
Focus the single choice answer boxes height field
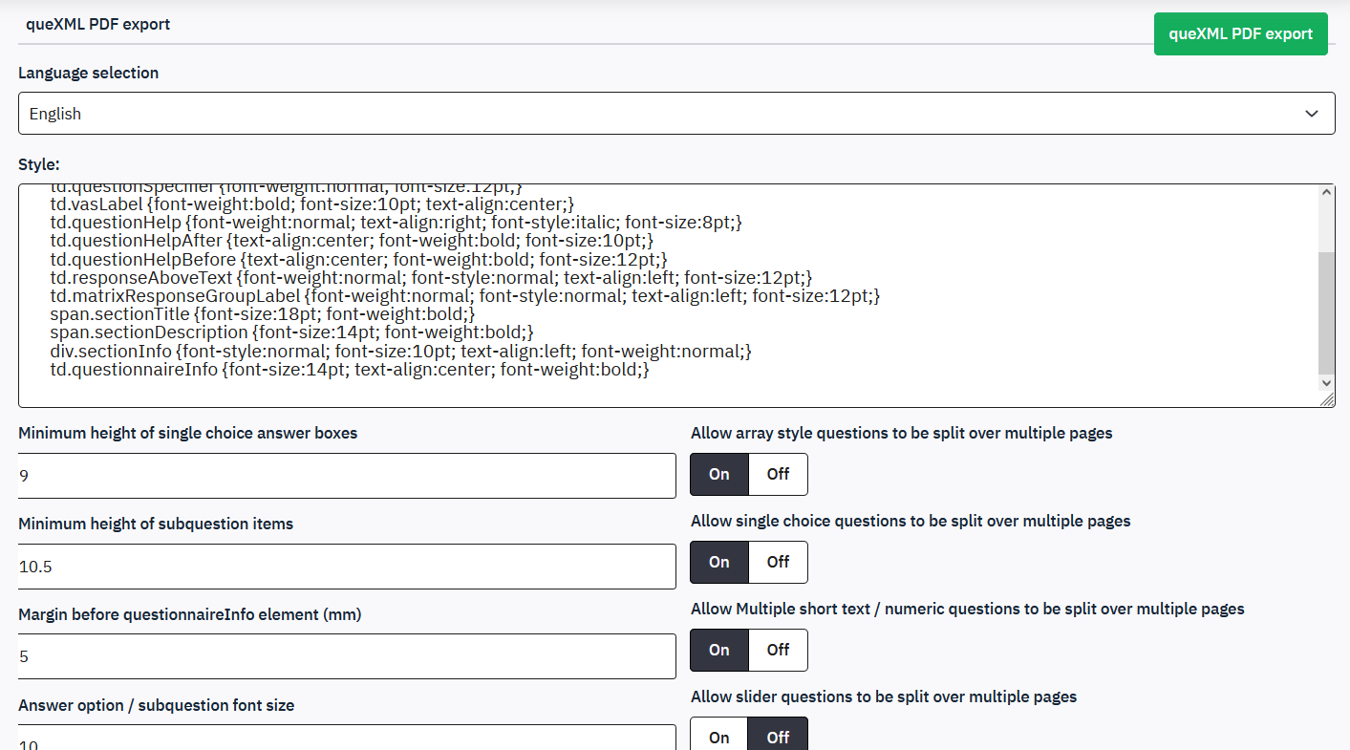pos(347,476)
